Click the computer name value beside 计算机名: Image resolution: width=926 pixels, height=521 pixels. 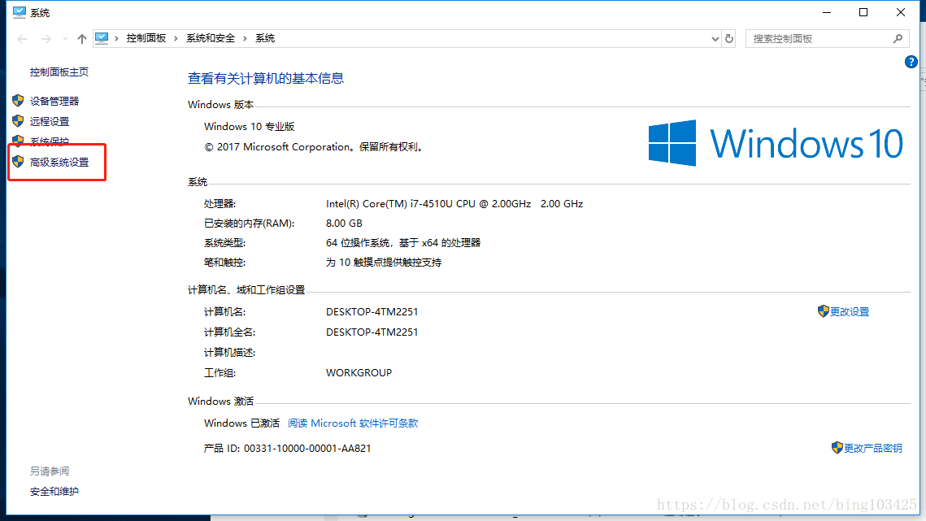pyautogui.click(x=372, y=312)
